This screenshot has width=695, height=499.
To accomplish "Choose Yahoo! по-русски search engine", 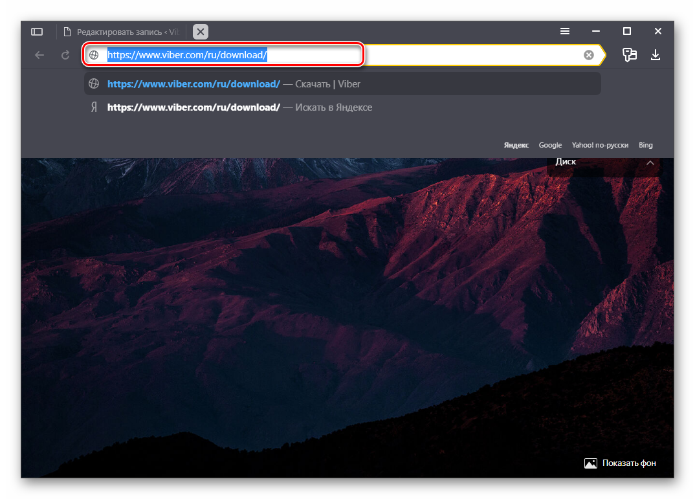I will pos(600,145).
